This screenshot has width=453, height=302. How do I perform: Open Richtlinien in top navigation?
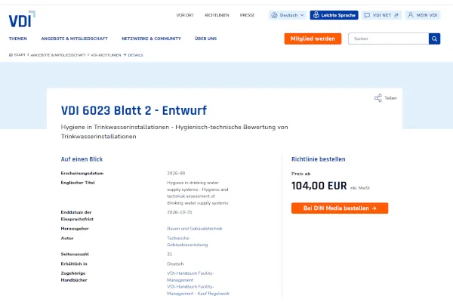[x=217, y=15]
